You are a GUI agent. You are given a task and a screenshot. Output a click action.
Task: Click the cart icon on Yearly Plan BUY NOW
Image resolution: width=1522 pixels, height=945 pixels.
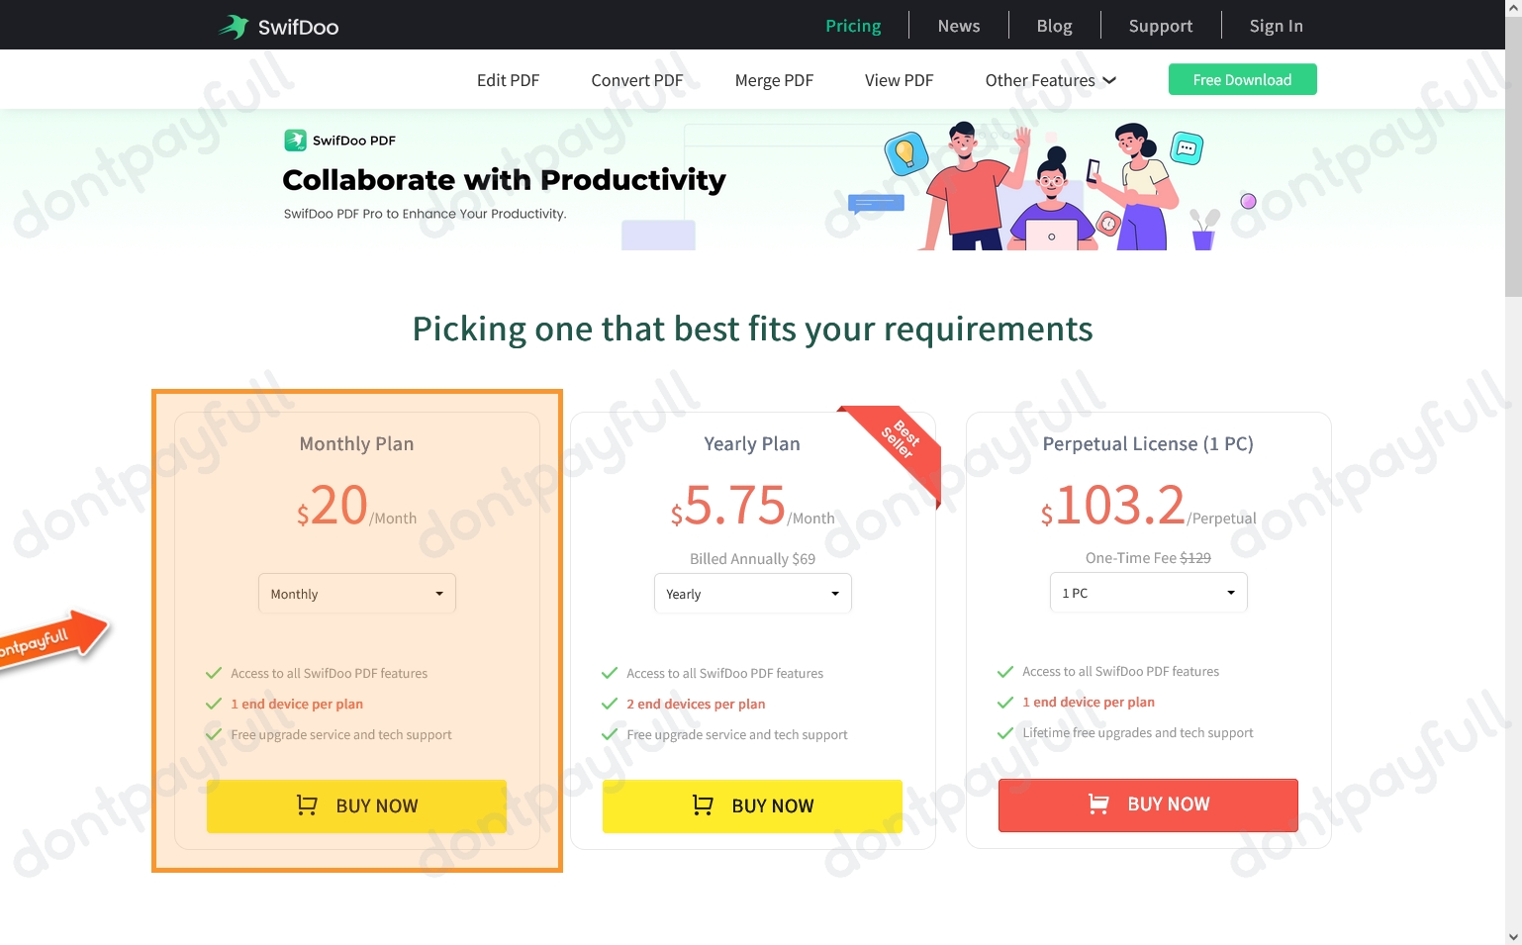tap(703, 805)
